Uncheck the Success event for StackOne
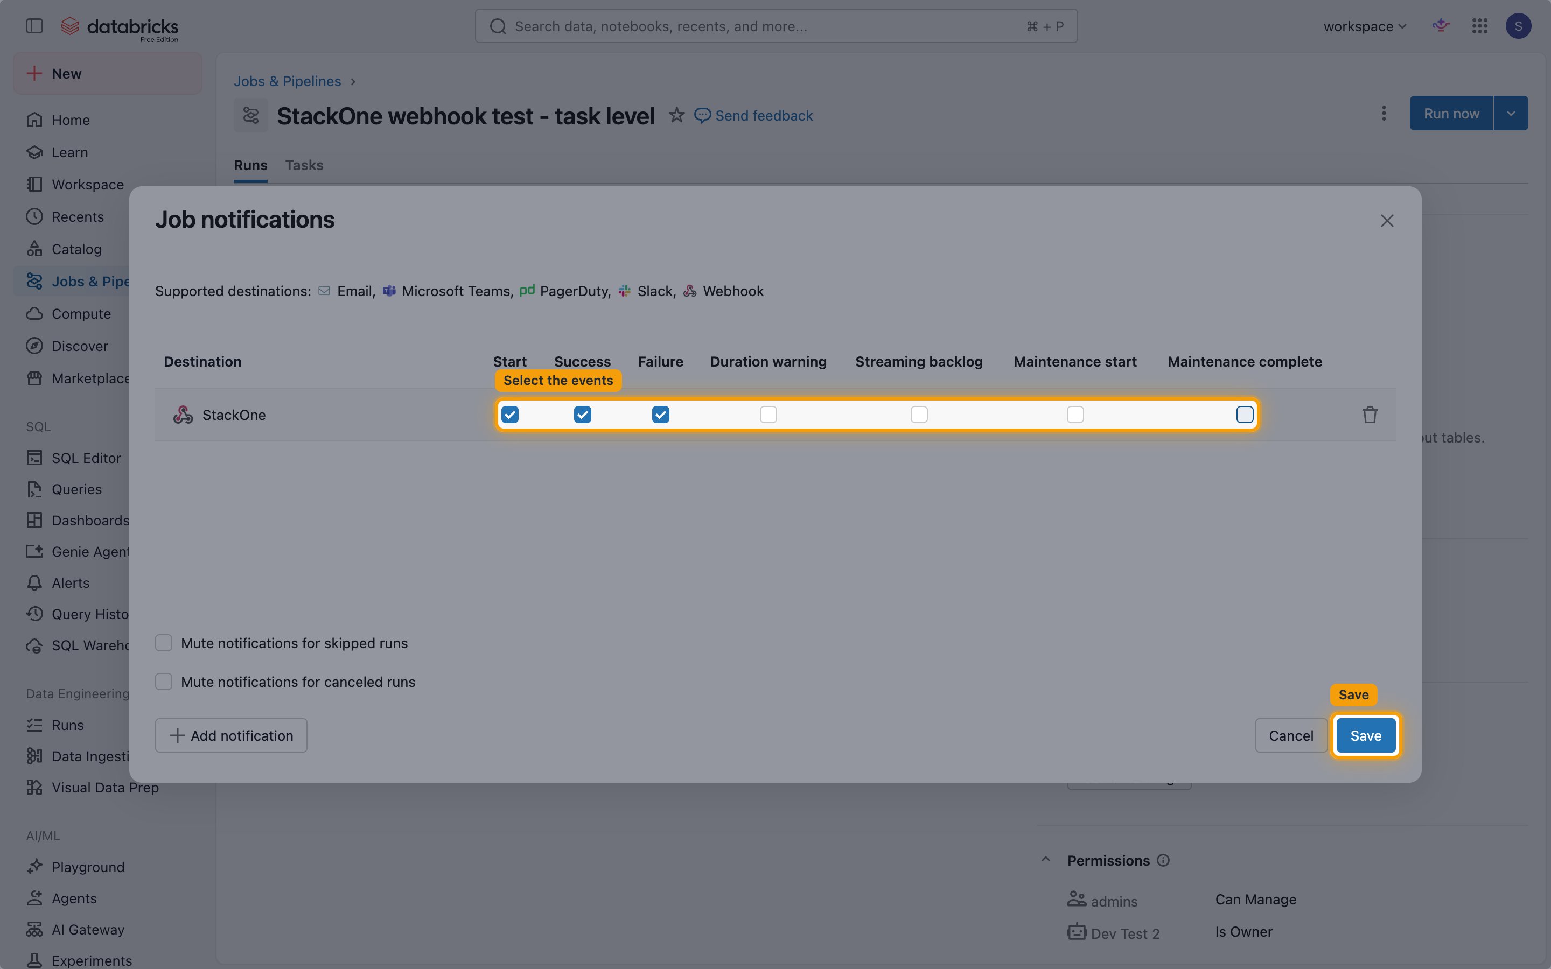1551x969 pixels. click(x=582, y=415)
